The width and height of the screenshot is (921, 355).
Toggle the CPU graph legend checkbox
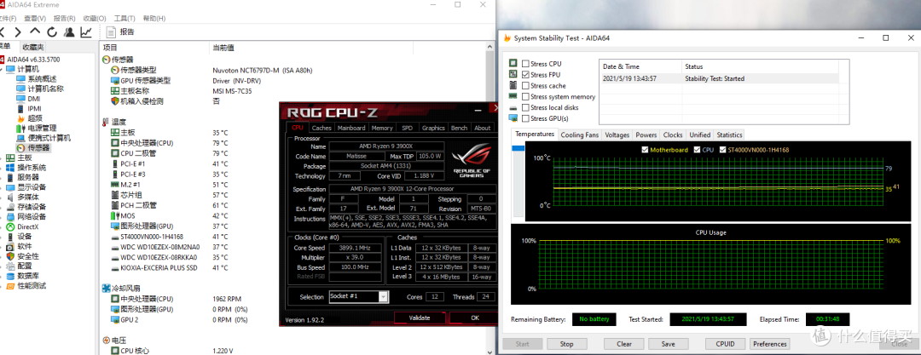(698, 150)
